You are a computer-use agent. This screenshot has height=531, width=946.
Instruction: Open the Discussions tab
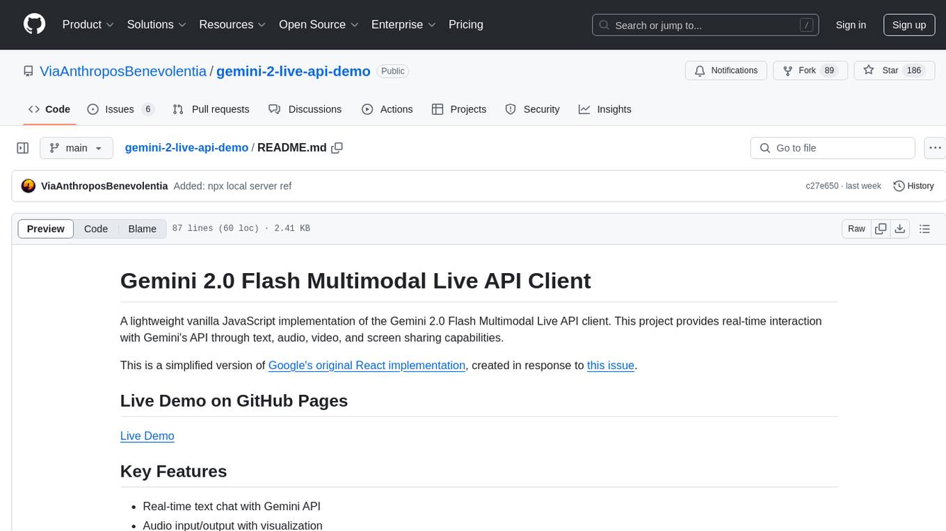point(305,109)
